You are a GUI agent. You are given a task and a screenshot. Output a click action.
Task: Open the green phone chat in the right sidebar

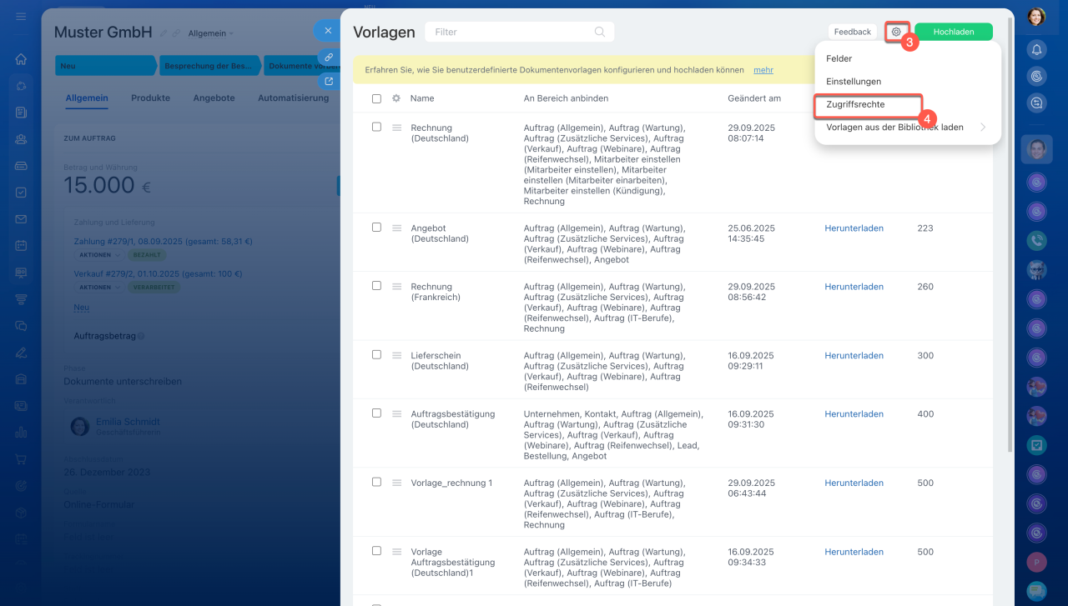(1037, 241)
